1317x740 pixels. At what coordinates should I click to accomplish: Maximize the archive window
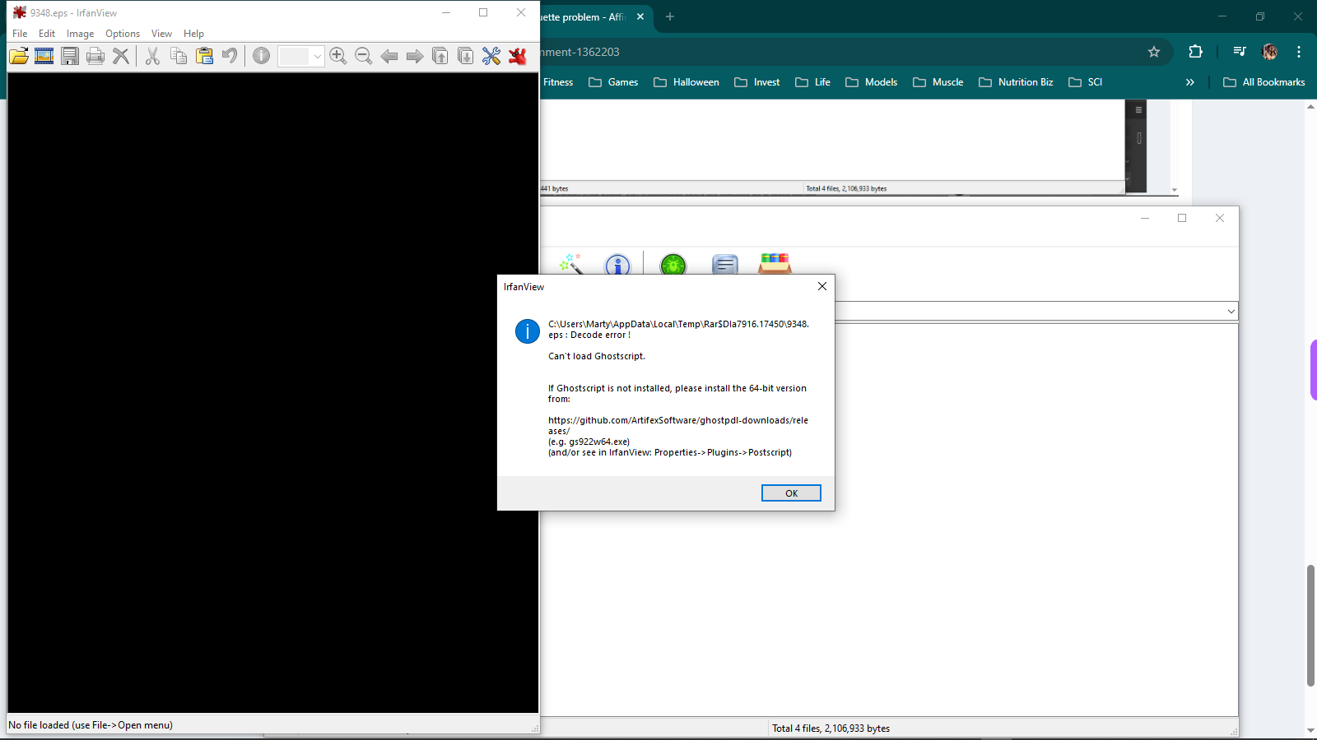coord(1182,218)
